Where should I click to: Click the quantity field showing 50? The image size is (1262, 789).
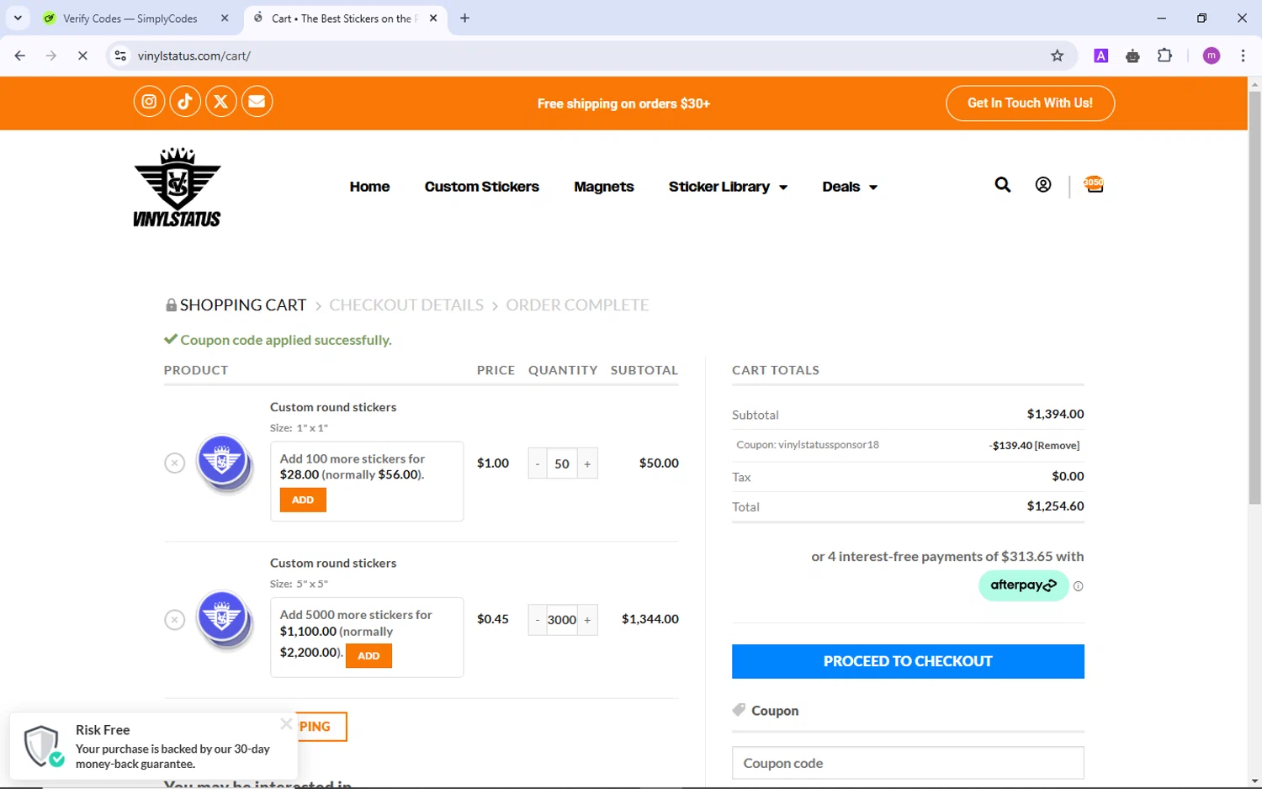(x=562, y=463)
